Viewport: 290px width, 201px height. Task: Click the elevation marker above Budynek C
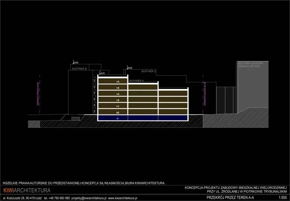pyautogui.click(x=129, y=68)
